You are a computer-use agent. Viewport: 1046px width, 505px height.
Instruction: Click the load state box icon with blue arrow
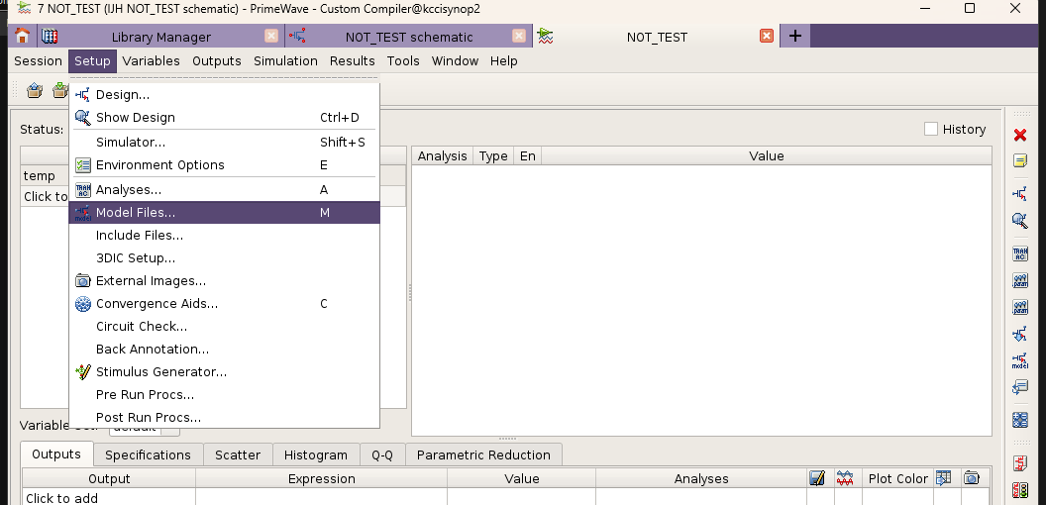[x=35, y=90]
